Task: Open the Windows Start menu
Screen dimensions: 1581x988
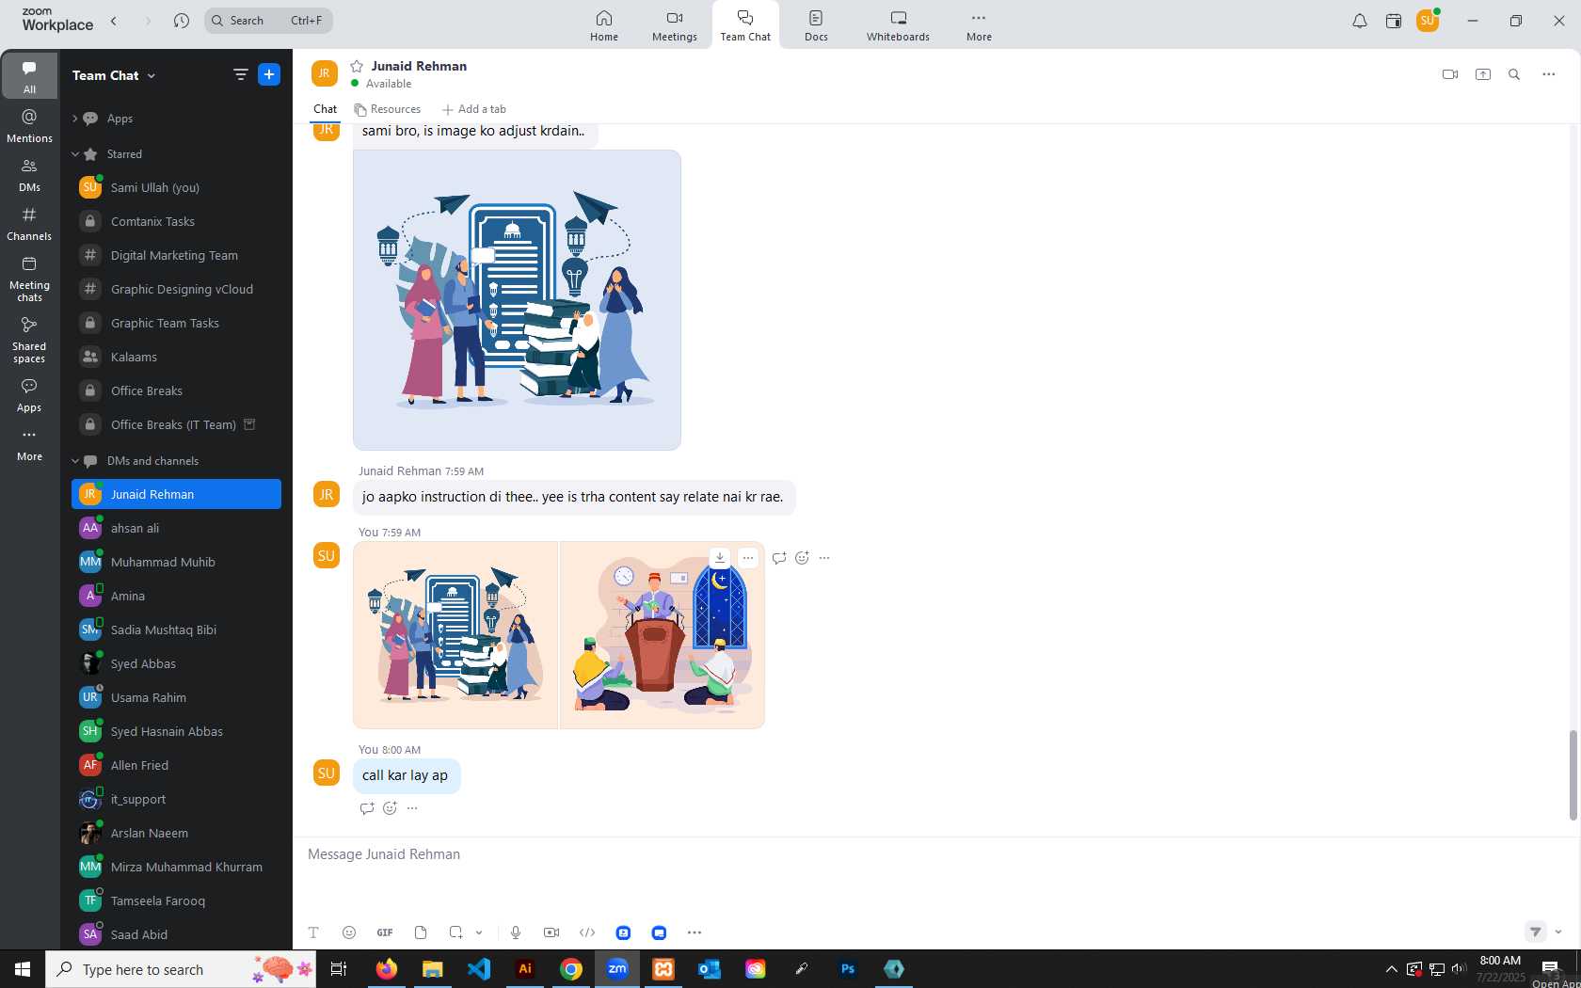Action: point(23,969)
